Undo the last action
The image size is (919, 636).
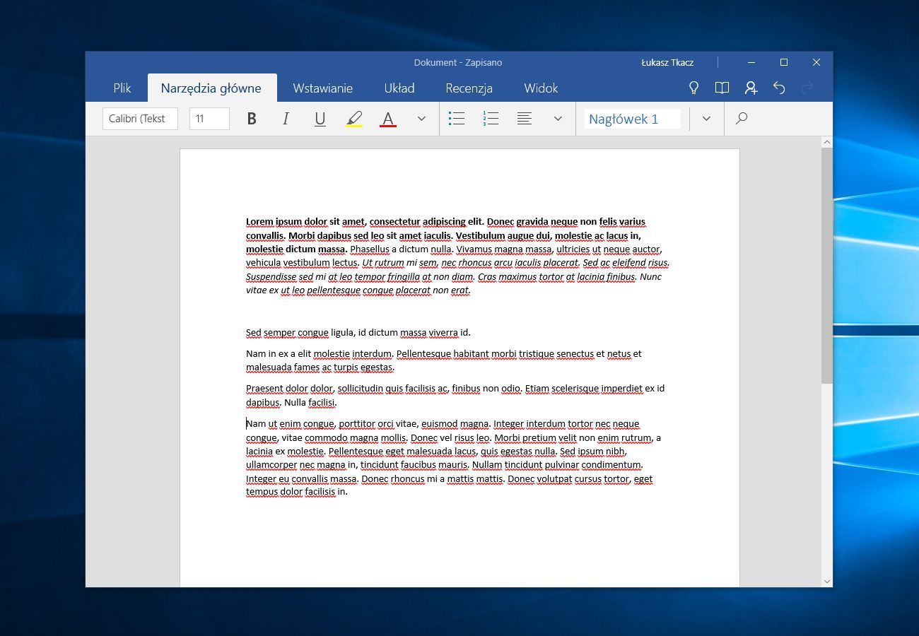[779, 88]
